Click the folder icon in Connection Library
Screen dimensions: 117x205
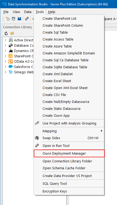pyautogui.click(x=12, y=33)
